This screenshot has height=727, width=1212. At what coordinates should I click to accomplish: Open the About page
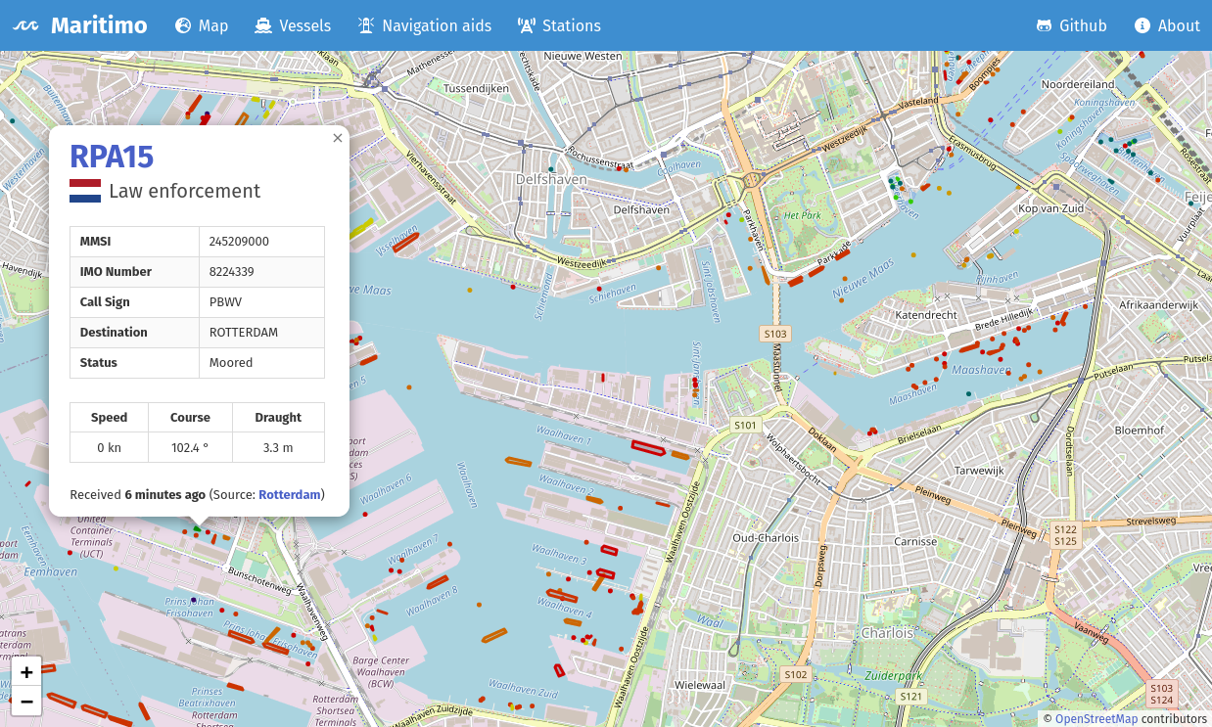click(1178, 26)
